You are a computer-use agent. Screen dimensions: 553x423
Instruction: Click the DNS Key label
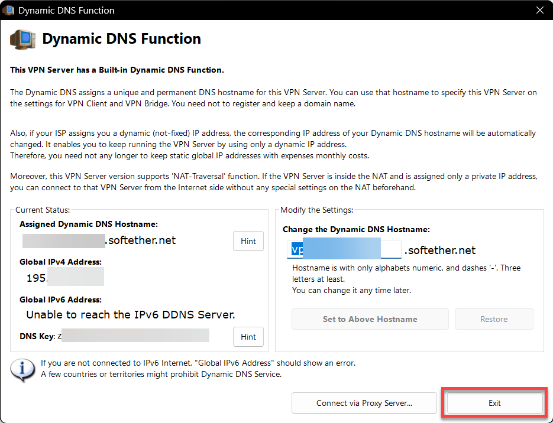tap(37, 336)
